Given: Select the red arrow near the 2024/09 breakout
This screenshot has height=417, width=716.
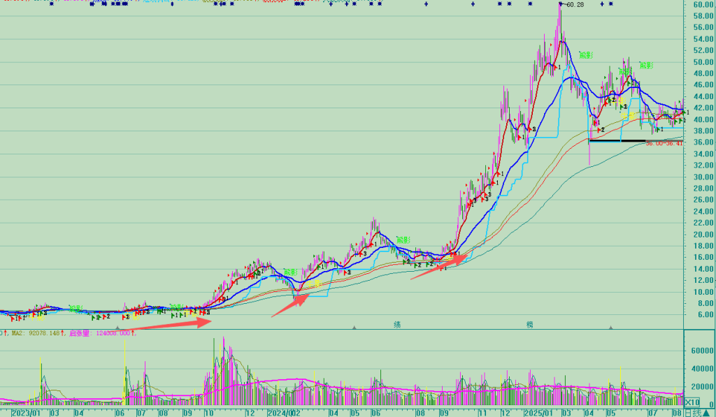Looking at the screenshot, I should pos(438,267).
